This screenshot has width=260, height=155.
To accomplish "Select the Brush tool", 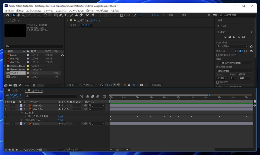I will (x=71, y=15).
